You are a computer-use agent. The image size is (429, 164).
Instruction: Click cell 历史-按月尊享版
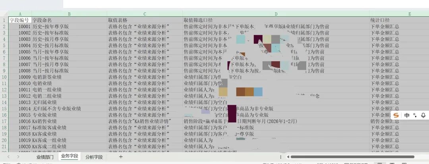pyautogui.click(x=69, y=39)
